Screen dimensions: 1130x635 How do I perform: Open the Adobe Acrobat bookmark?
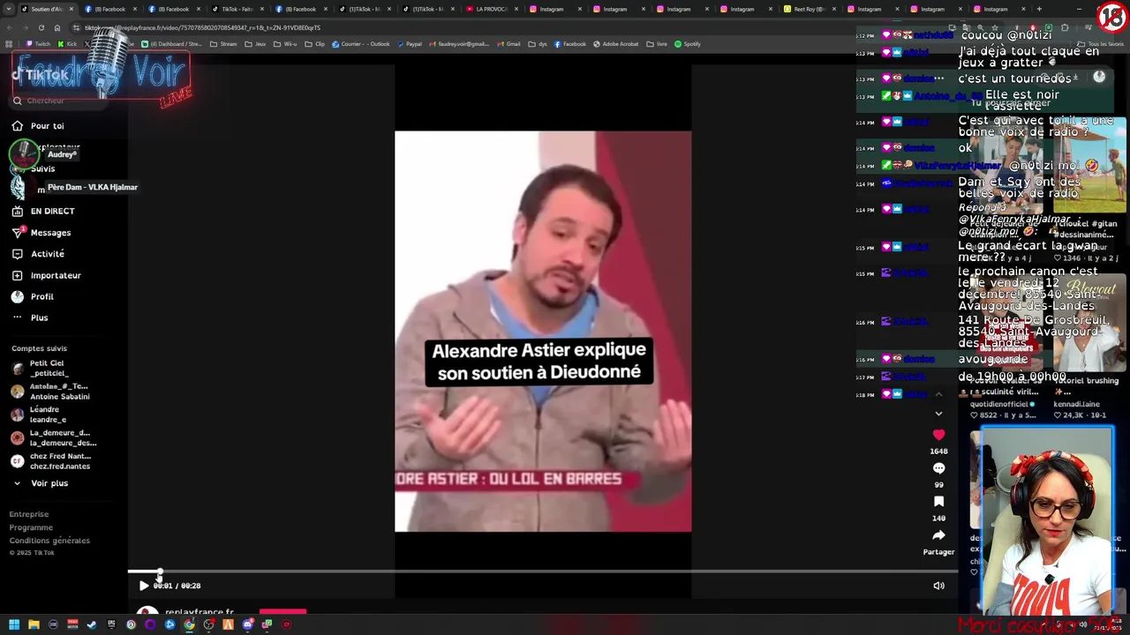(614, 44)
